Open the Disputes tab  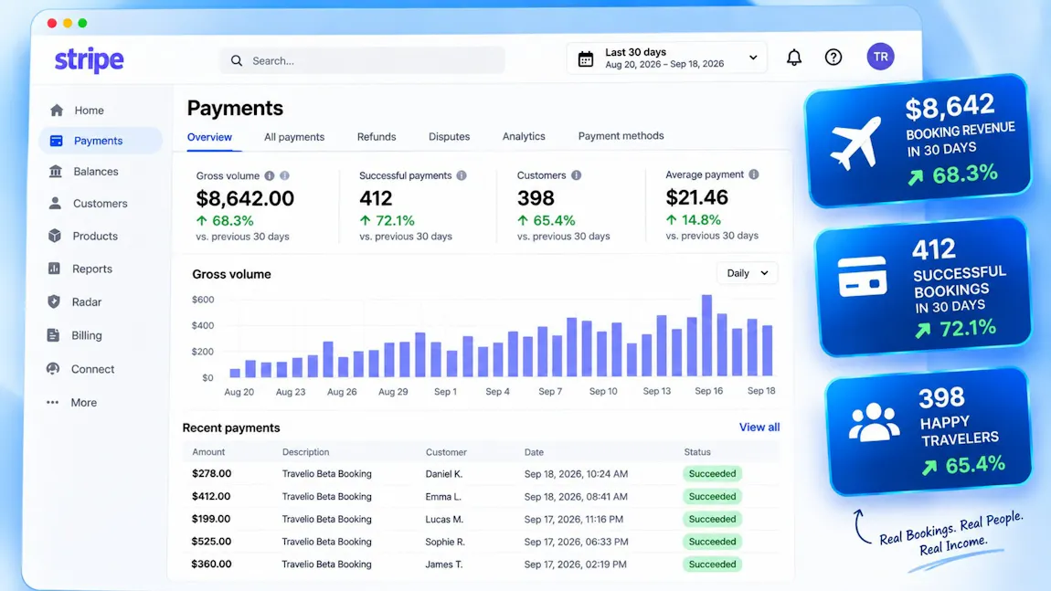point(449,137)
